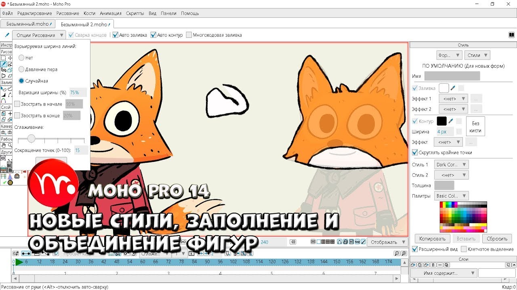
Task: Click the new layer icon in Layers panel
Action: 413,265
